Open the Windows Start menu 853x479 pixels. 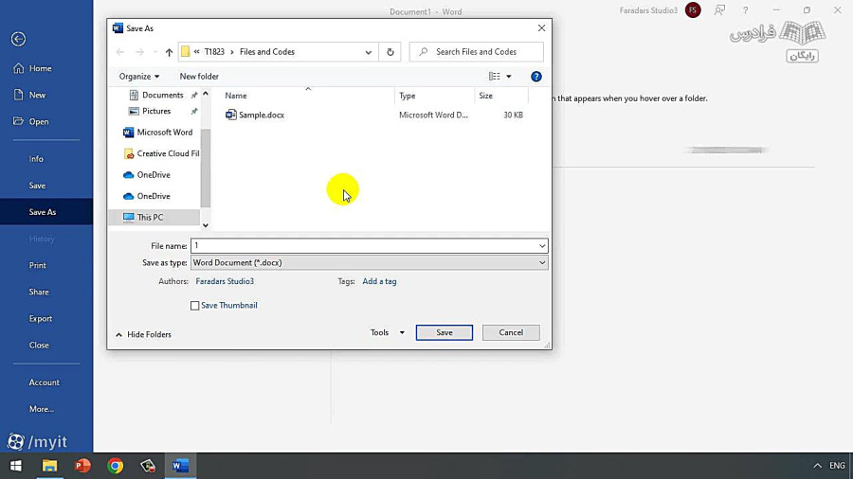(16, 466)
